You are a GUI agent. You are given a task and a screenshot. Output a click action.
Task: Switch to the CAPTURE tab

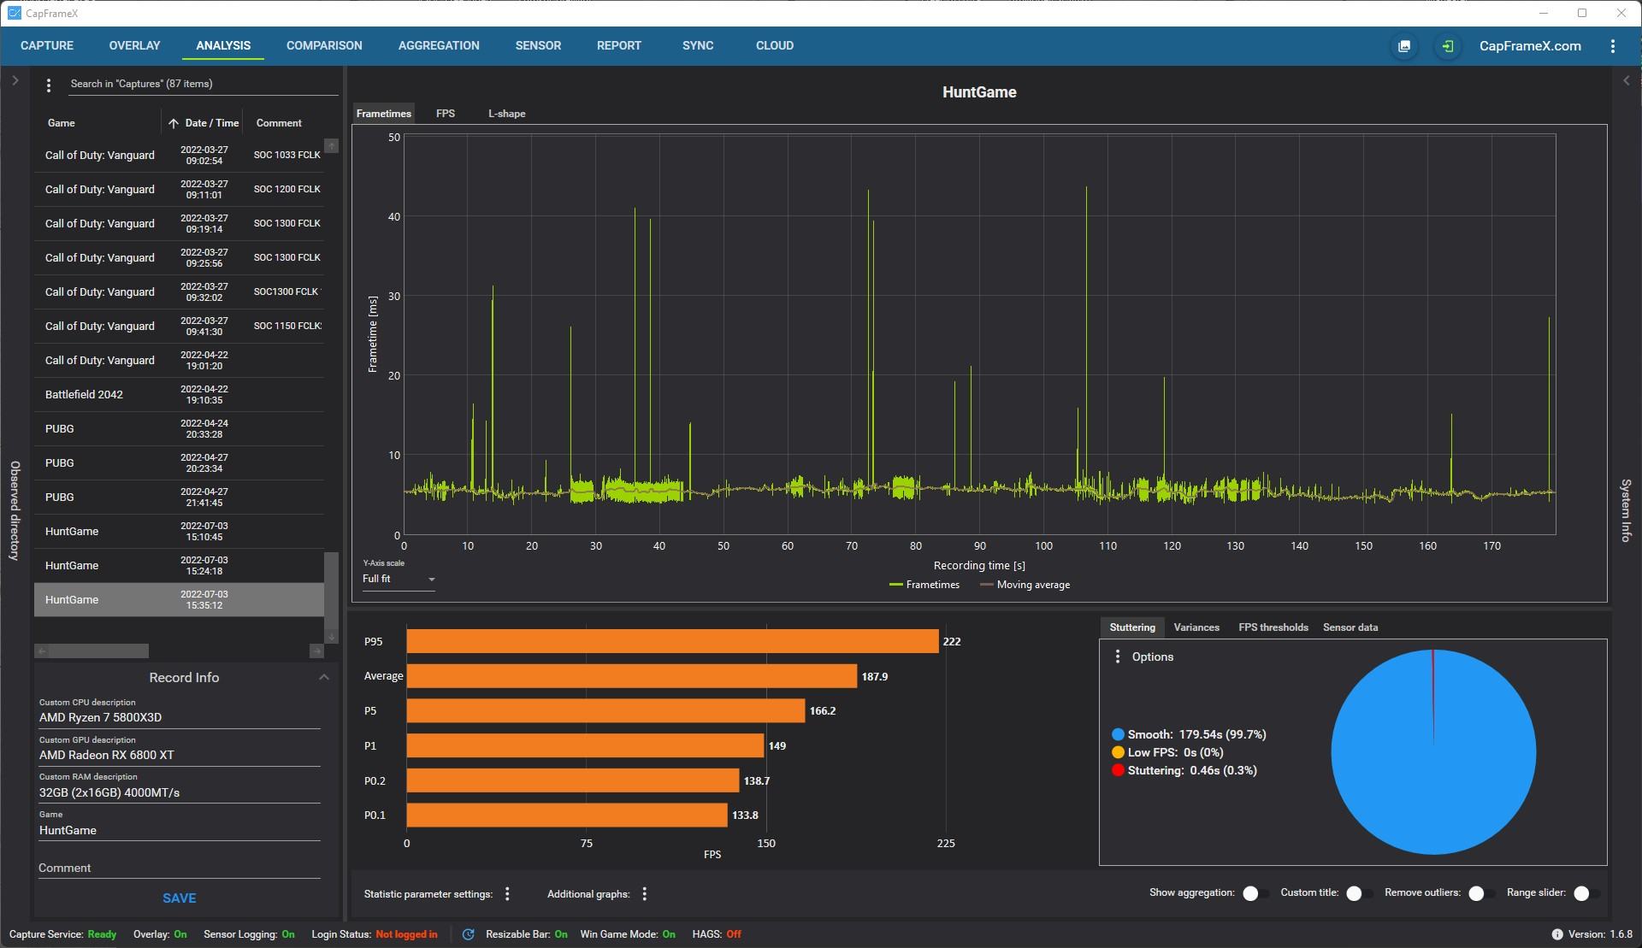coord(47,46)
